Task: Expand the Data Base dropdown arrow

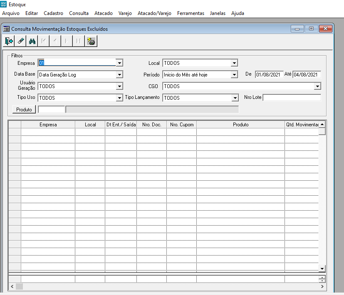Action: [119, 75]
